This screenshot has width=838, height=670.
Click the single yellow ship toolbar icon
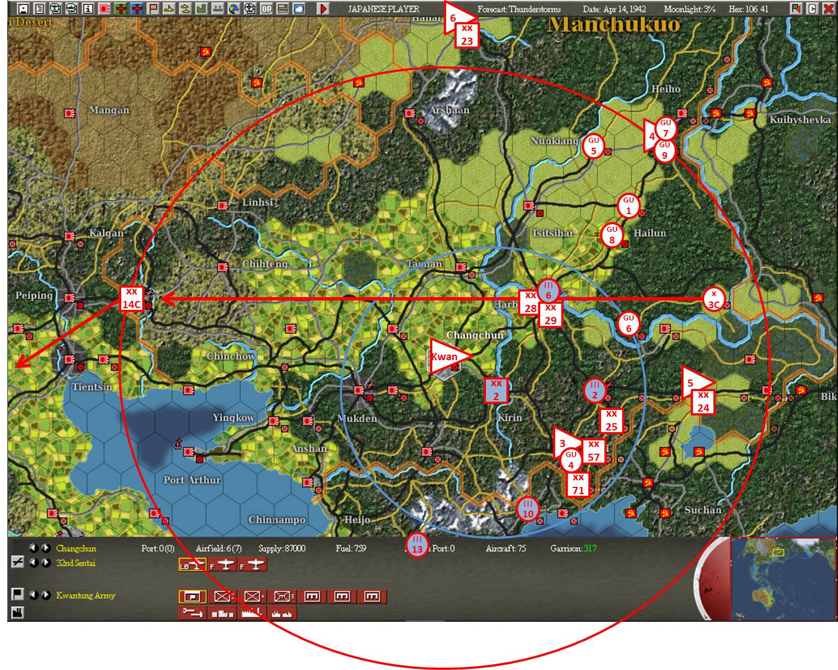point(169,8)
